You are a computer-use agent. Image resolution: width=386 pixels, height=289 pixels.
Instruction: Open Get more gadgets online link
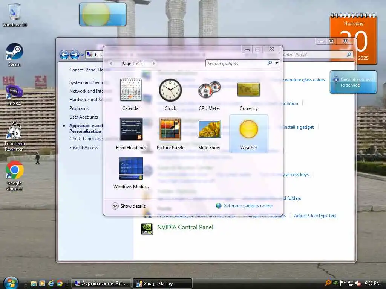click(x=244, y=206)
